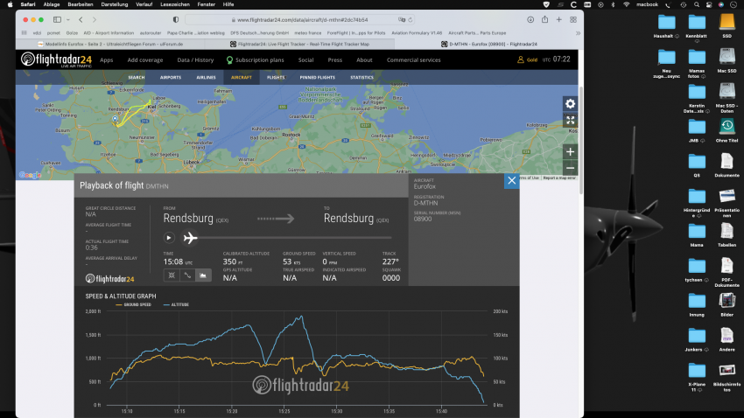744x418 pixels.
Task: Switch to the Modellinfo Eurofox ulForum tab
Action: [x=110, y=44]
